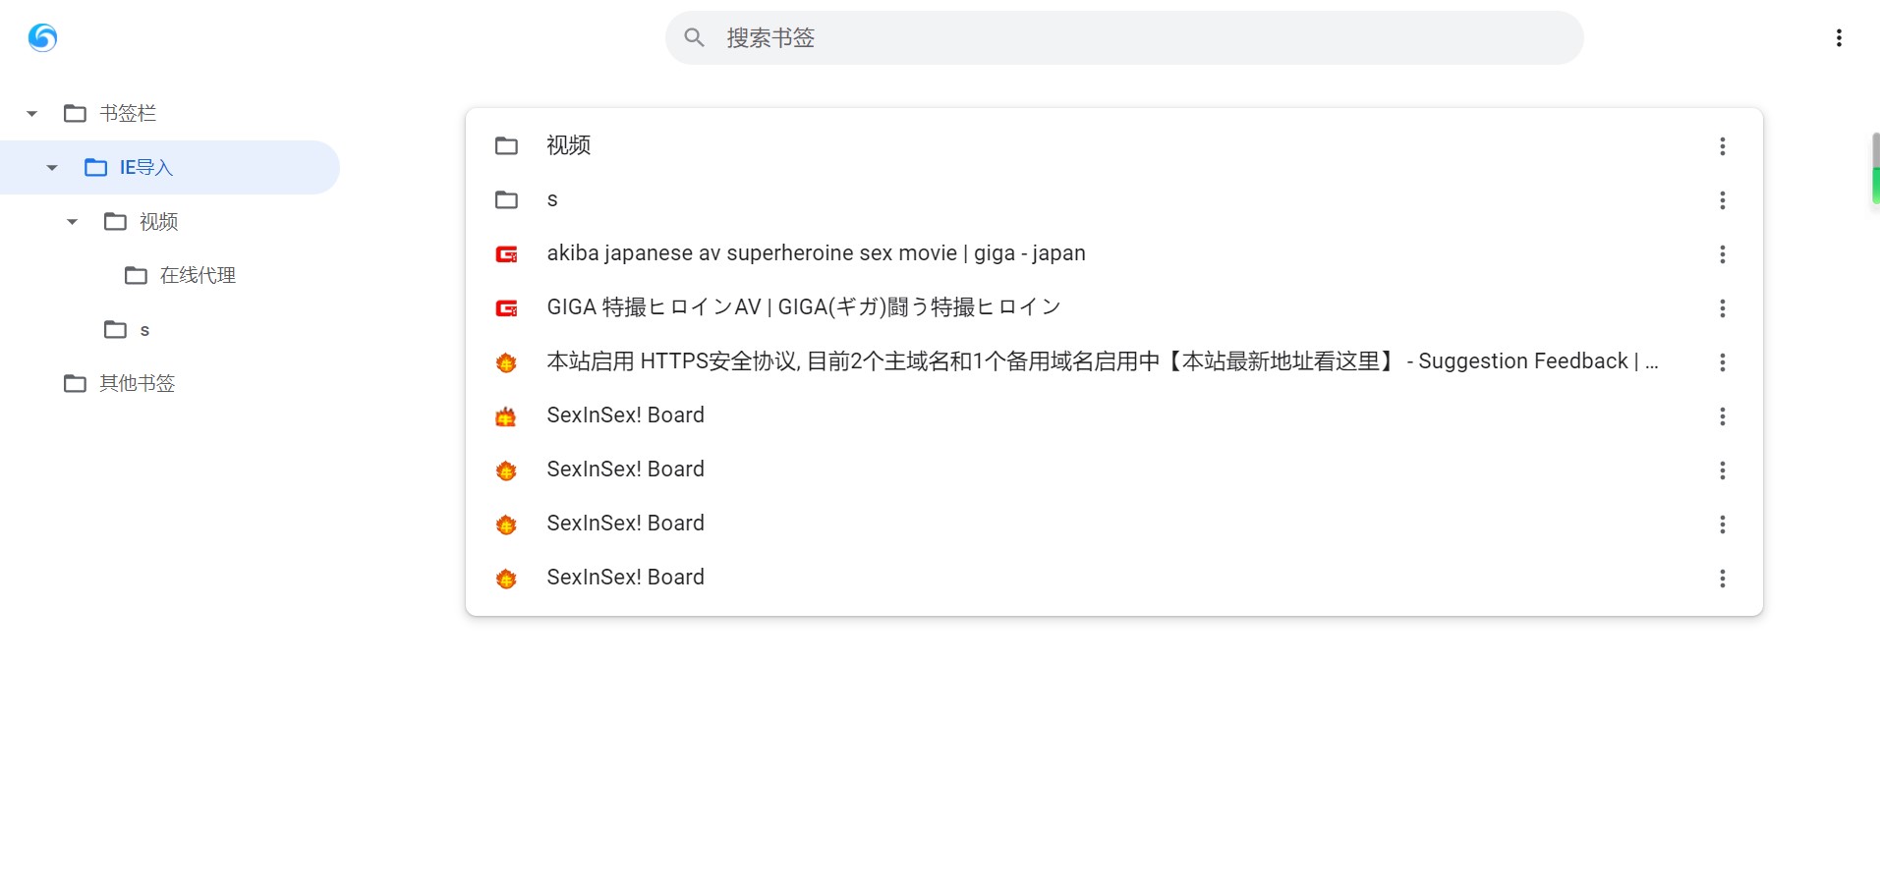1880x885 pixels.
Task: Open more actions for 本站启用 HTTPS bookmark
Action: (x=1722, y=362)
